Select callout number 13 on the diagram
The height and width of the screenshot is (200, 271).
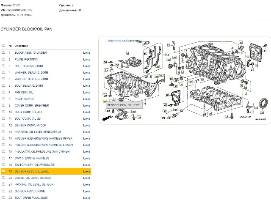(x=167, y=55)
